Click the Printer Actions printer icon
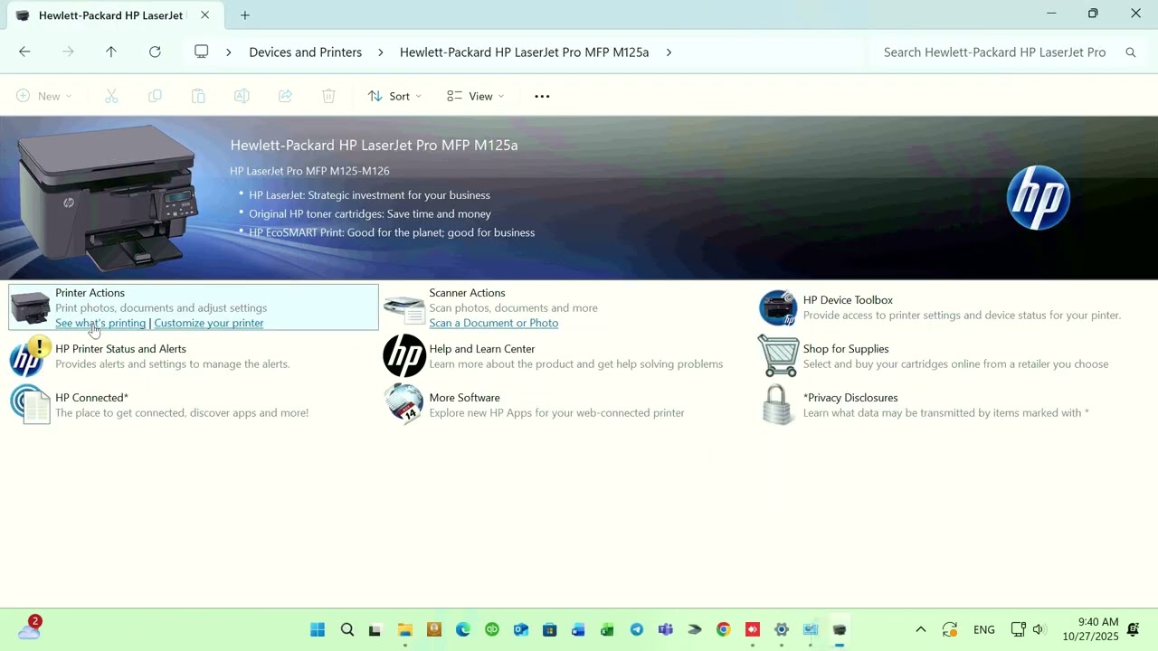Viewport: 1158px width, 651px height. tap(30, 308)
